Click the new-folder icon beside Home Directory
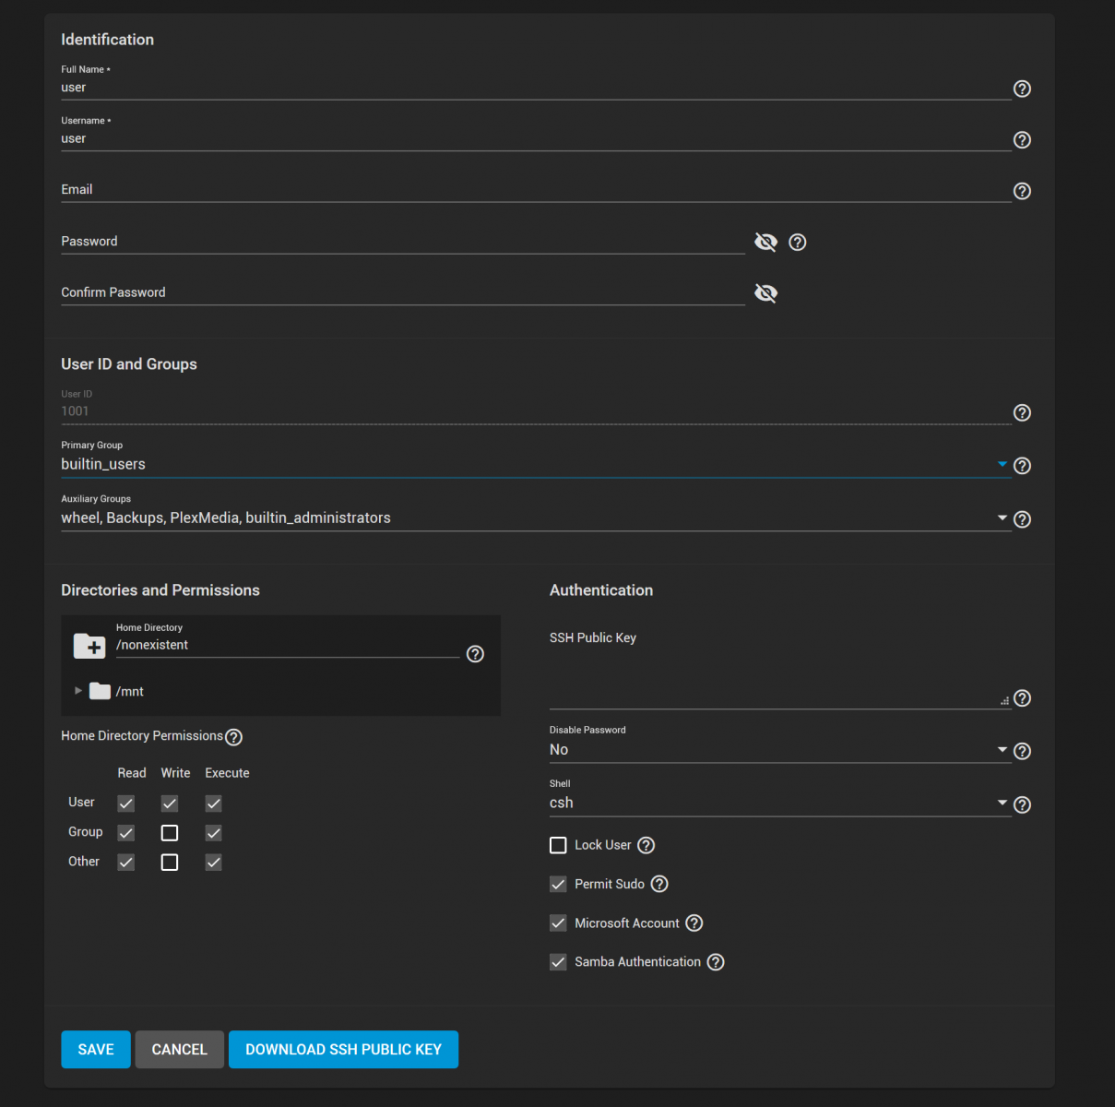Viewport: 1115px width, 1107px height. [x=89, y=646]
